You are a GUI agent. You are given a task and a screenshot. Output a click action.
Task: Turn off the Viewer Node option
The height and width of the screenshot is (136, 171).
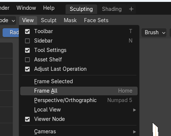pyautogui.click(x=27, y=119)
